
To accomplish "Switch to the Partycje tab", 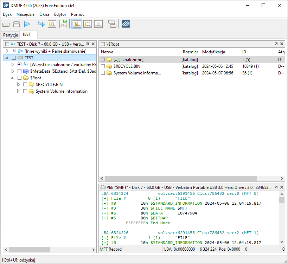I will click(x=11, y=35).
